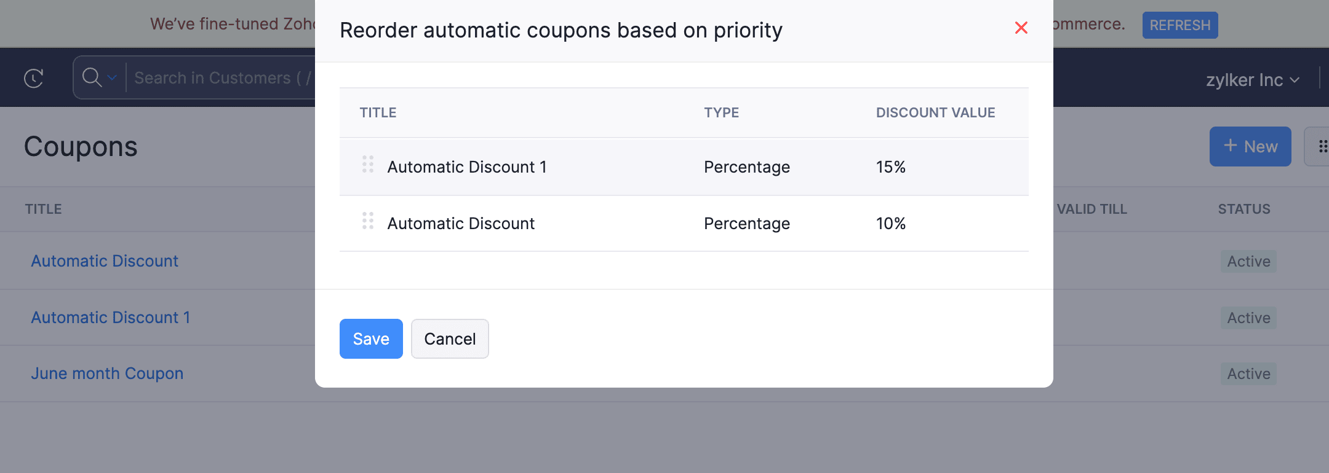This screenshot has height=473, width=1329.
Task: Click inside the Search in Customers field
Action: click(215, 77)
